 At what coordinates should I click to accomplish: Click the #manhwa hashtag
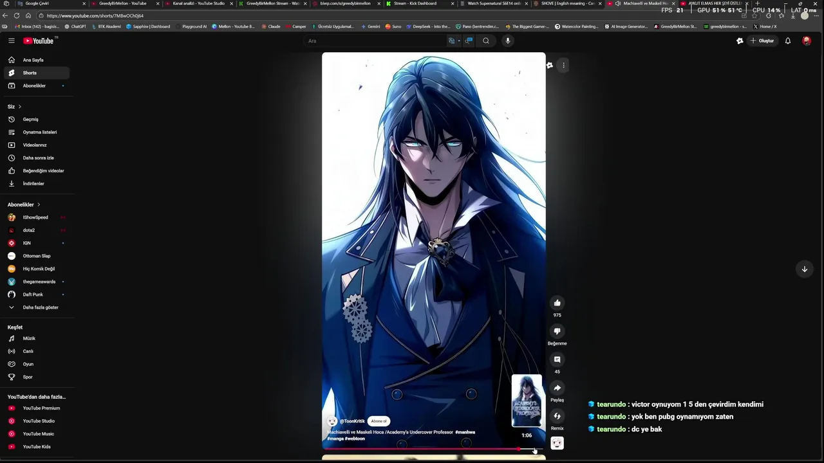coord(465,432)
